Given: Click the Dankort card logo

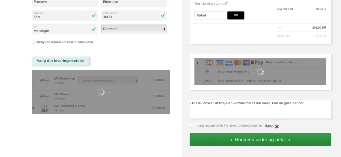Looking at the screenshot, I should 209,63.
